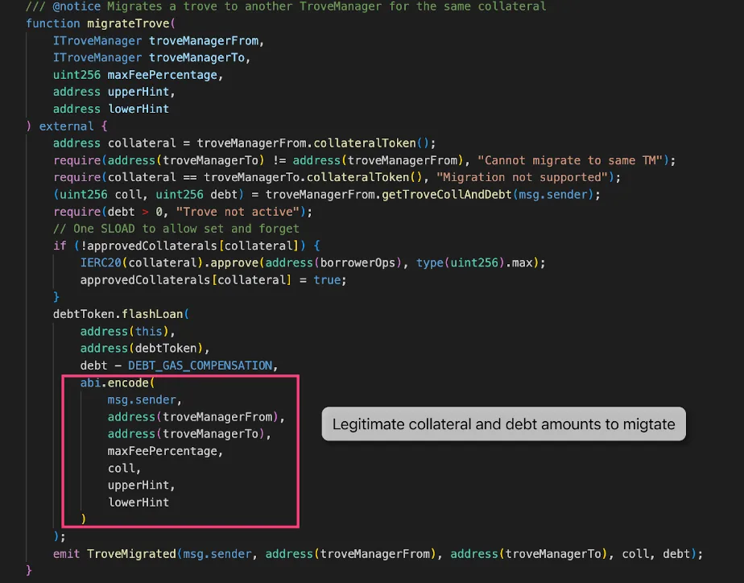The image size is (744, 583).
Task: Click the DEBT_GAS_COMPENSATION constant
Action: 200,366
